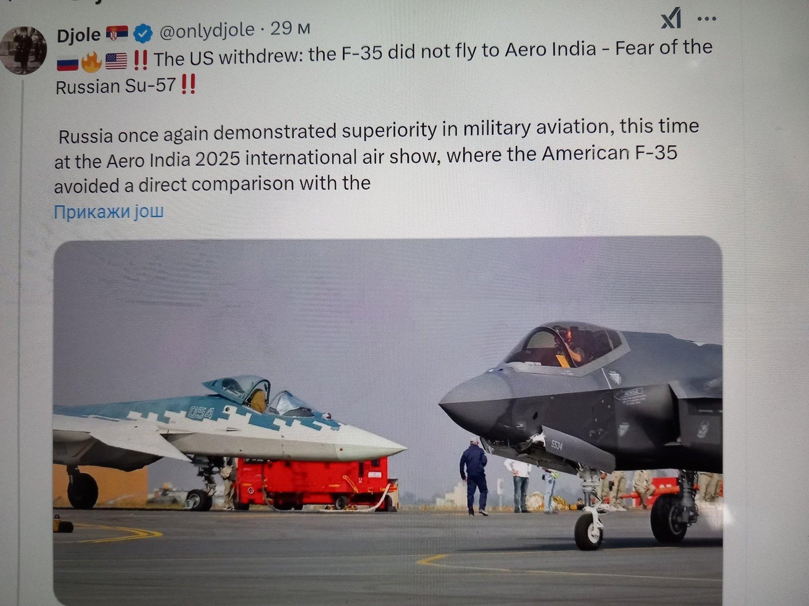Click the US flag emoji in the tweet
The height and width of the screenshot is (606, 809).
[116, 62]
